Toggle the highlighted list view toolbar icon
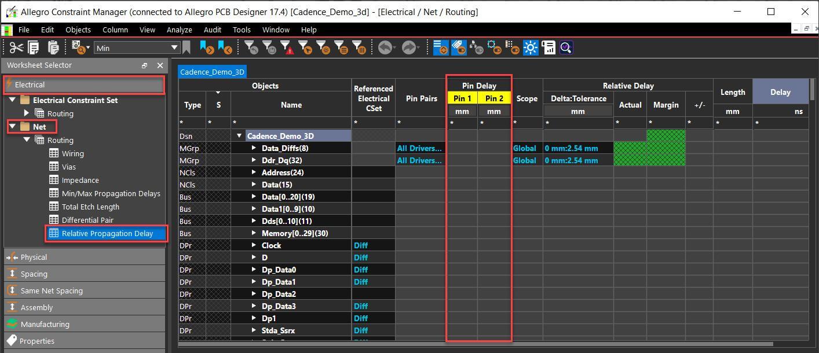 point(441,47)
